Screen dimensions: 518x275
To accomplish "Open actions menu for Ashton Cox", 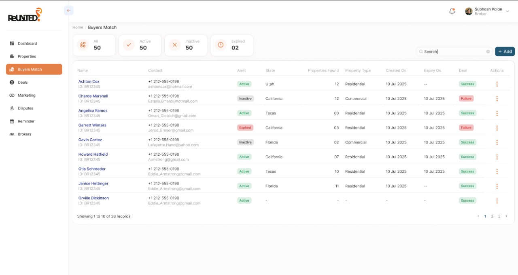I will coord(497,84).
